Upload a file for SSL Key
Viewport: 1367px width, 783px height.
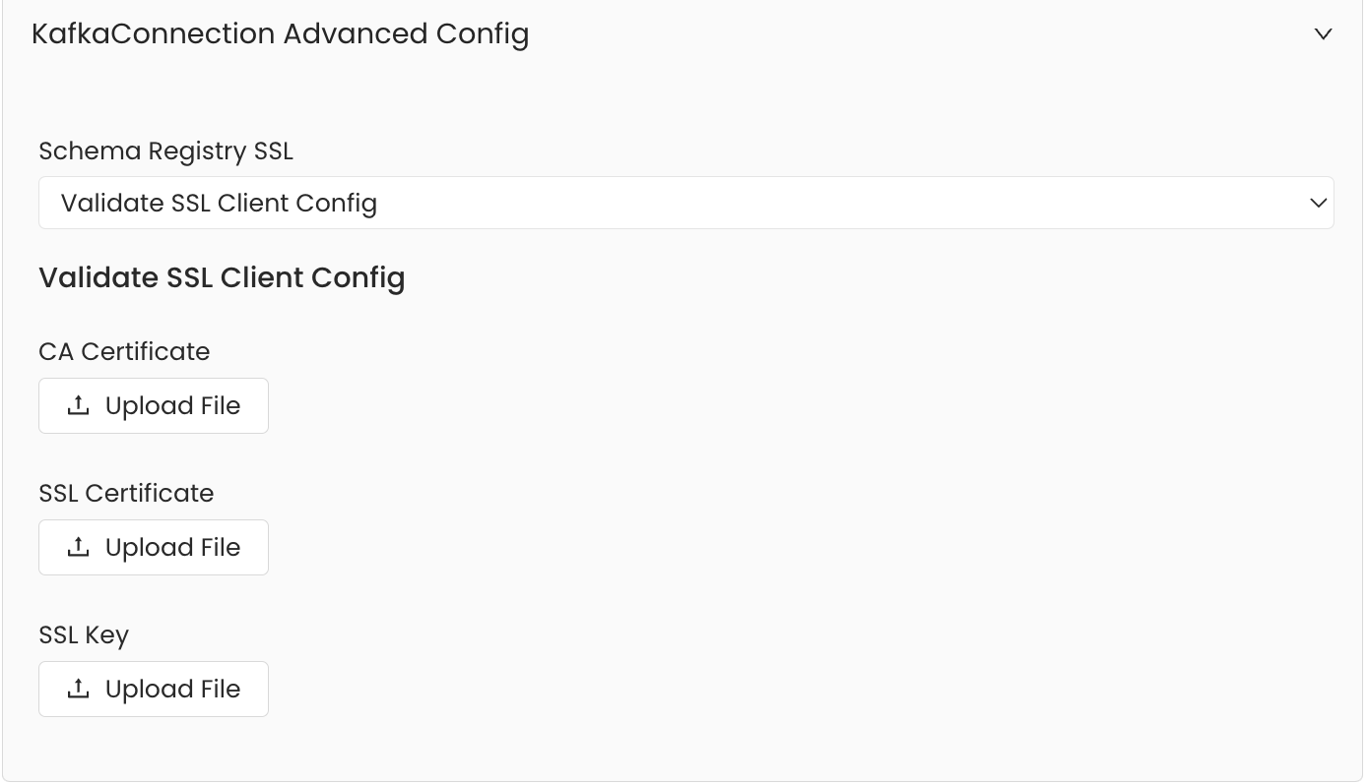point(154,689)
